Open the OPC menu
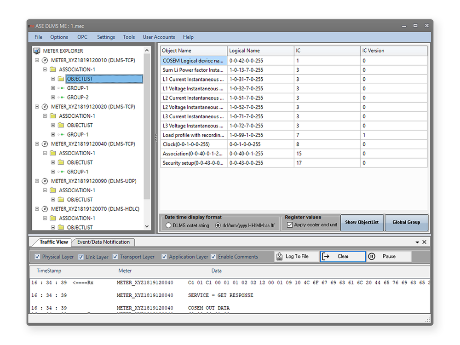This screenshot has height=345, width=460. 82,37
